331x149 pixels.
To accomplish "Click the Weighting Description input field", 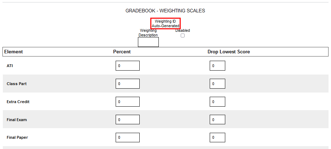I will pos(148,42).
